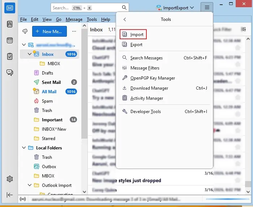
Task: Click message list scroll-down arrow
Action: pos(248,192)
